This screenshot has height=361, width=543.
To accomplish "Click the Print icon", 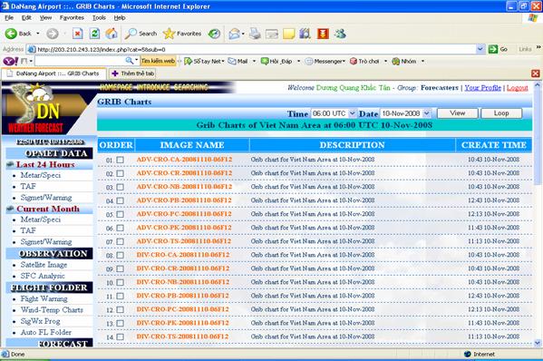I will coord(255,34).
